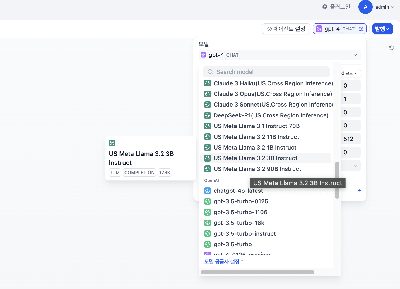Pick gpt-3.5-turbo-1106 model
Screen dimensions: 400x289
[266, 212]
